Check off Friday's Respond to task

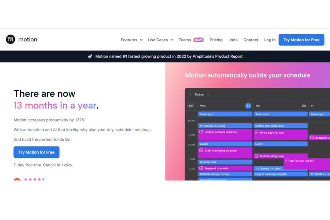[x=312, y=137]
